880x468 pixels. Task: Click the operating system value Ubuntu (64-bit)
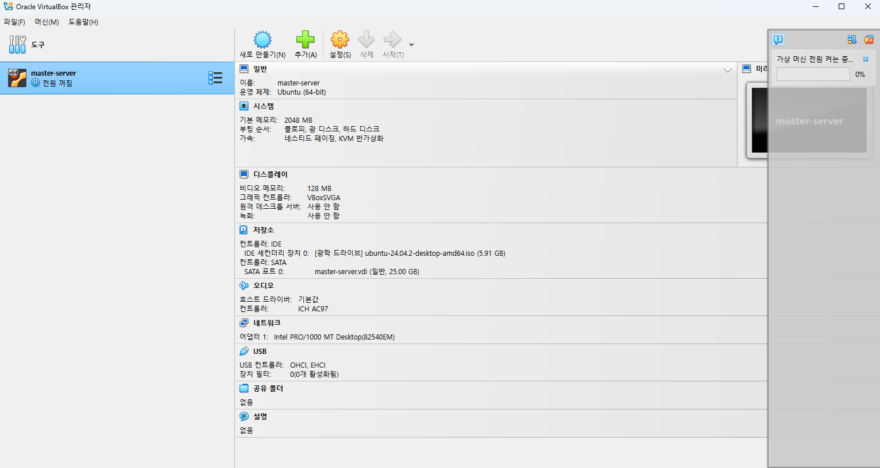click(302, 92)
